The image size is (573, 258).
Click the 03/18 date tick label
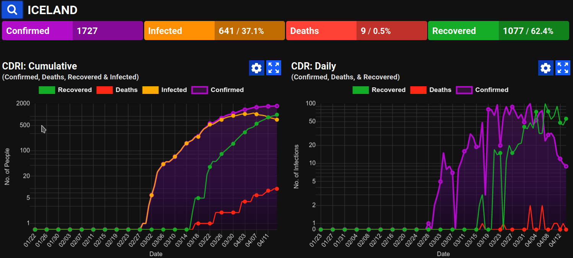pyautogui.click(x=192, y=240)
